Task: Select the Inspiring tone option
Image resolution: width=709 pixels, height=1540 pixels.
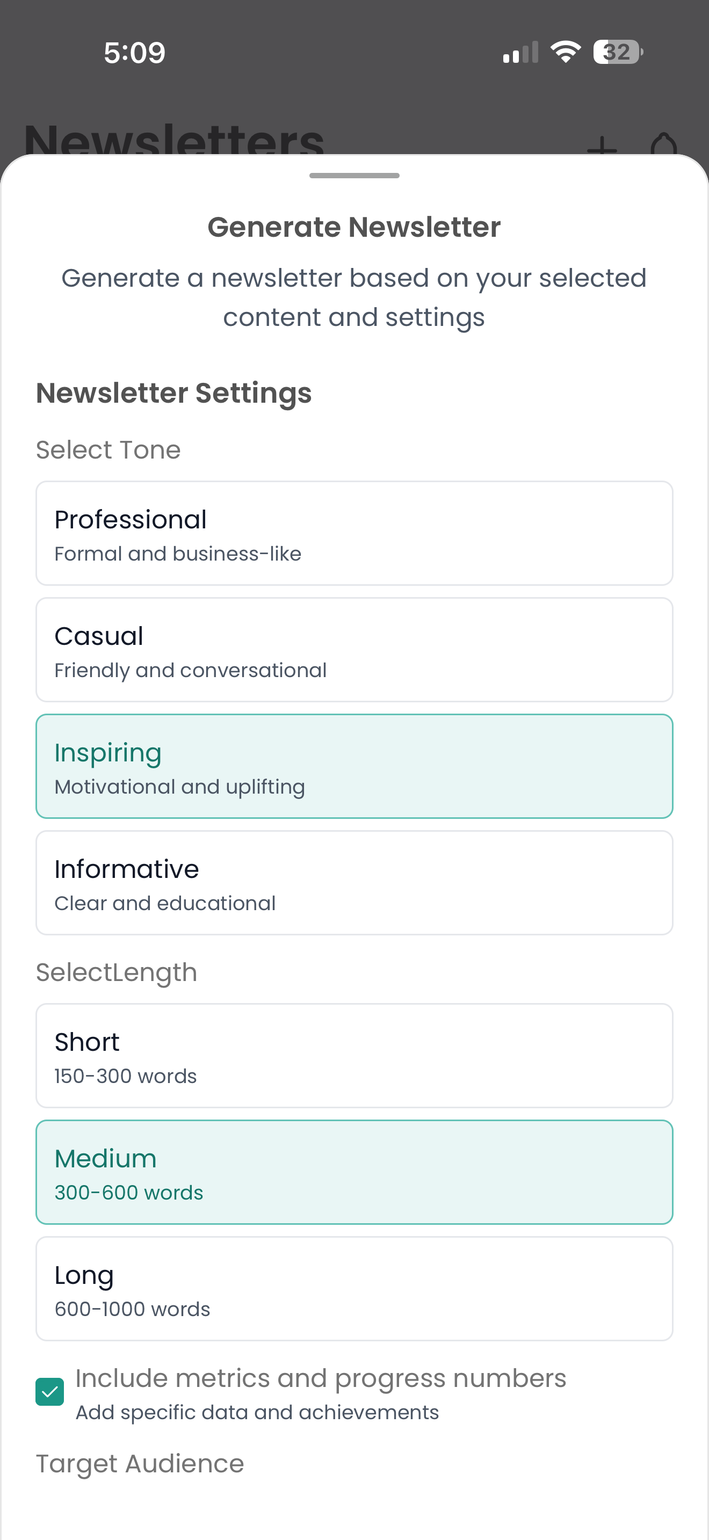Action: pos(354,766)
